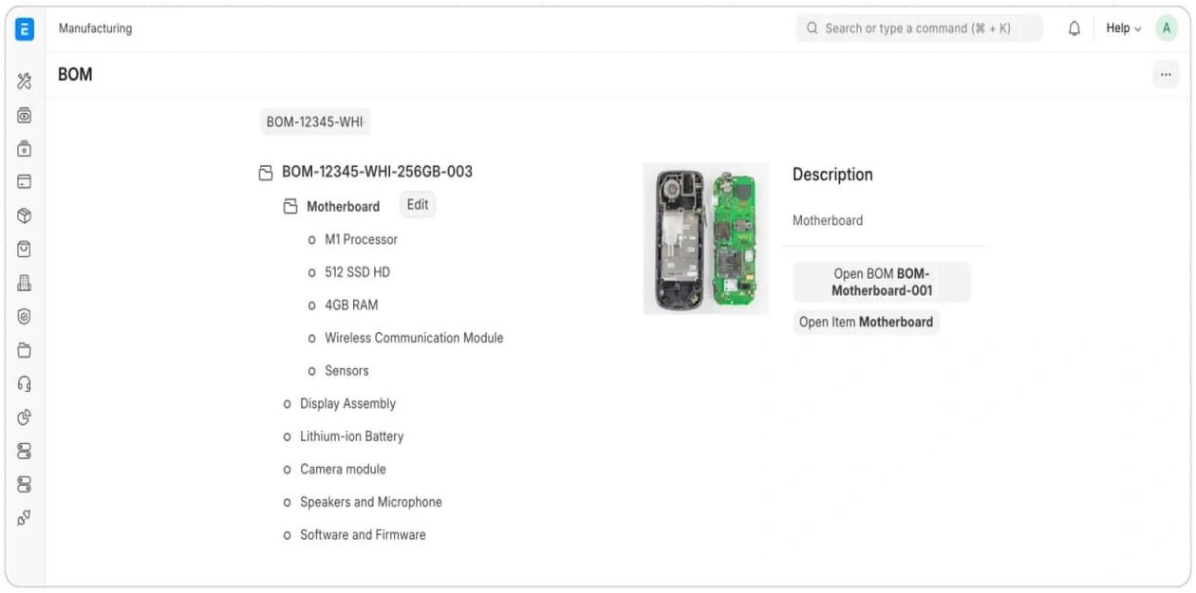
Task: Open the Help dropdown menu
Action: tap(1123, 28)
